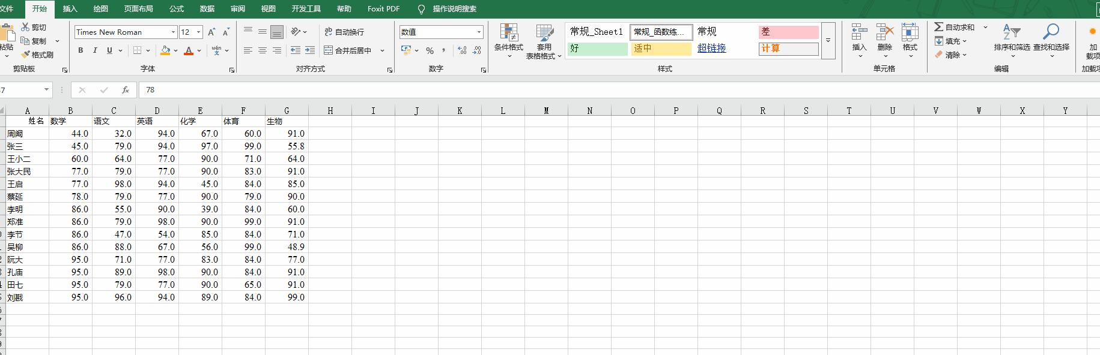Open the Times New Roman font dropdown
This screenshot has height=355, width=1100.
click(x=173, y=32)
